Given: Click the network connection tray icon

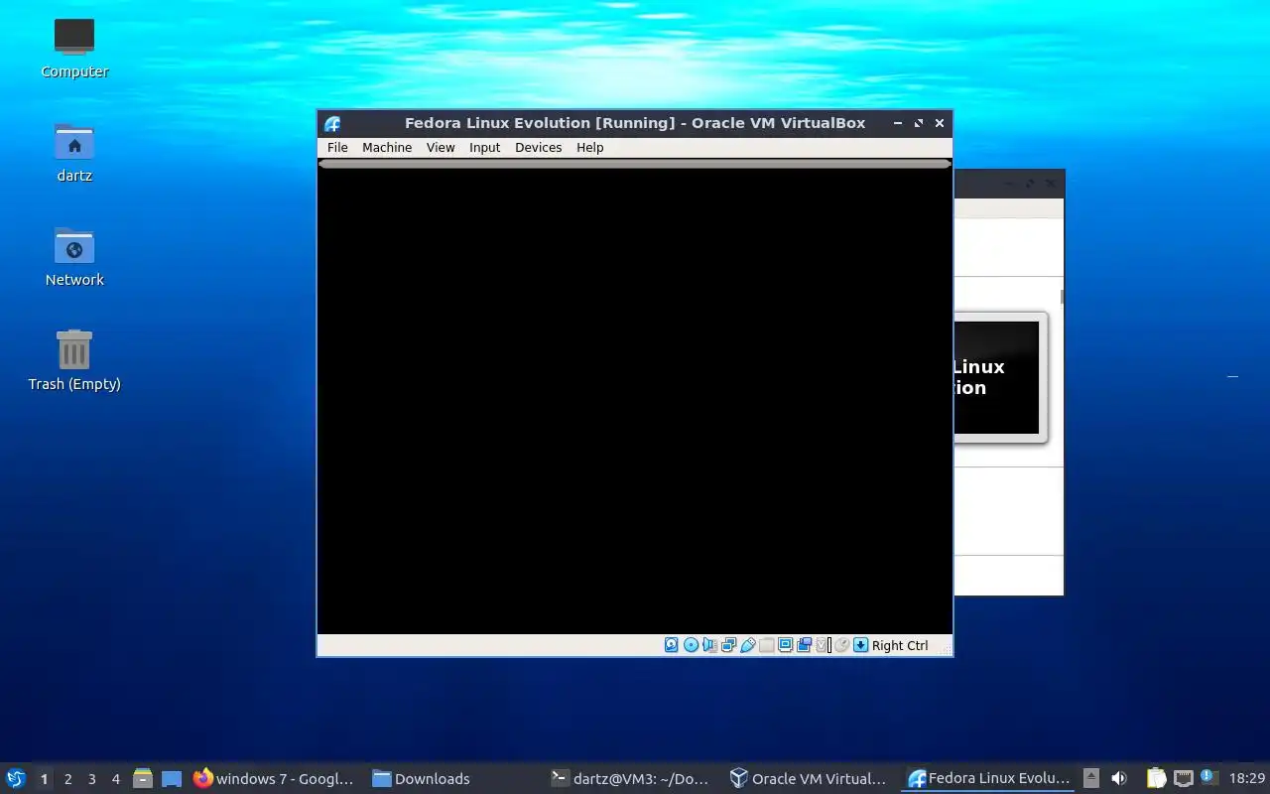Looking at the screenshot, I should click(x=1183, y=779).
